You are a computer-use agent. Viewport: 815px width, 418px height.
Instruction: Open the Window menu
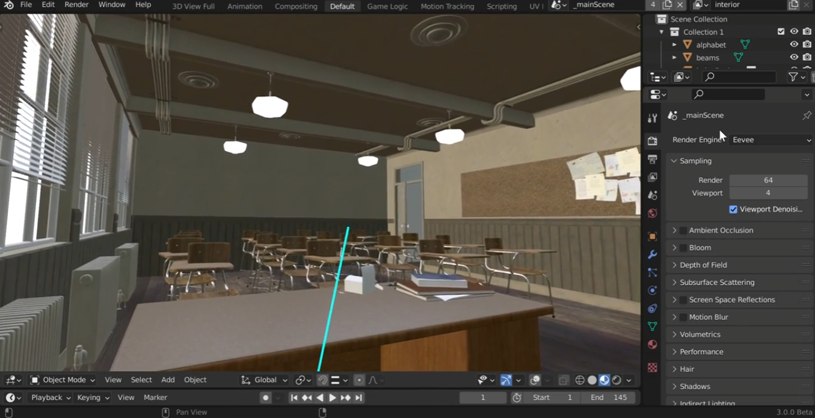[112, 5]
